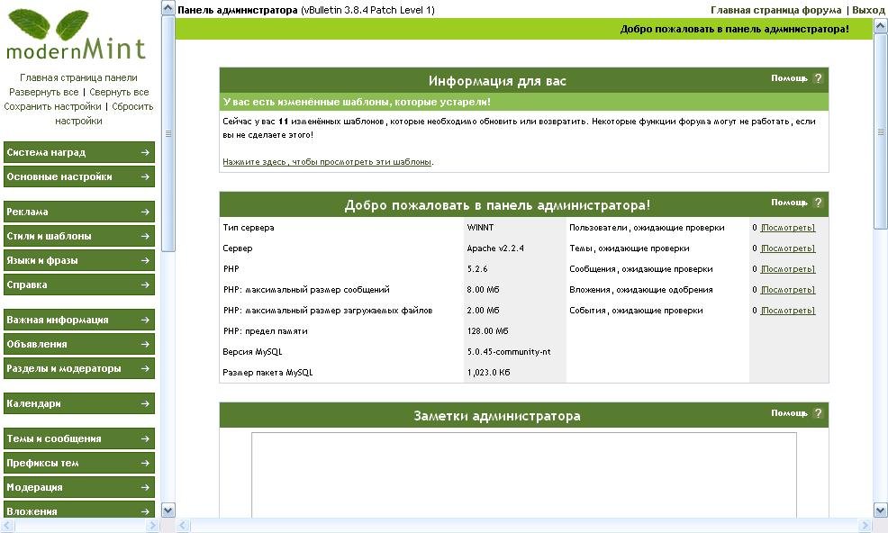The height and width of the screenshot is (533, 888).
Task: View Сообщения, ожидающие проверки
Action: click(788, 269)
